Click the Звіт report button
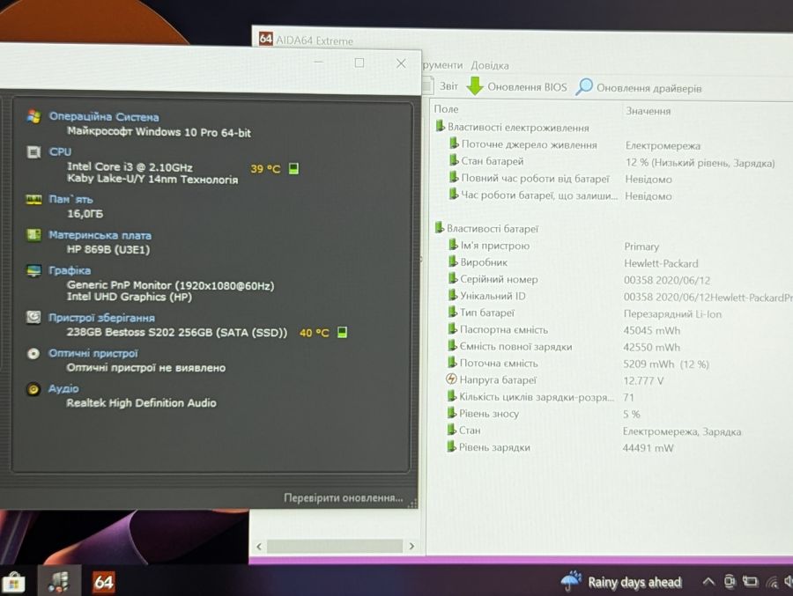 coord(448,86)
